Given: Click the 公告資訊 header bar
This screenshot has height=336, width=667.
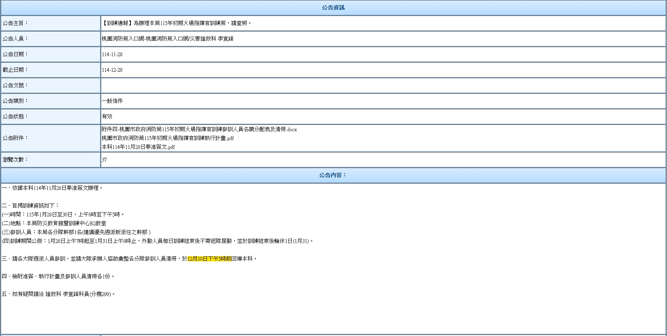Looking at the screenshot, I should (333, 7).
